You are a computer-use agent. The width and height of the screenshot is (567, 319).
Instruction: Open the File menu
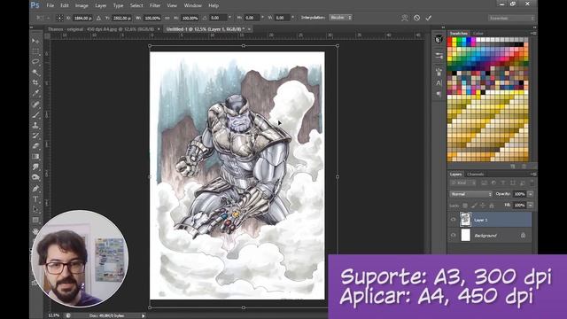50,5
